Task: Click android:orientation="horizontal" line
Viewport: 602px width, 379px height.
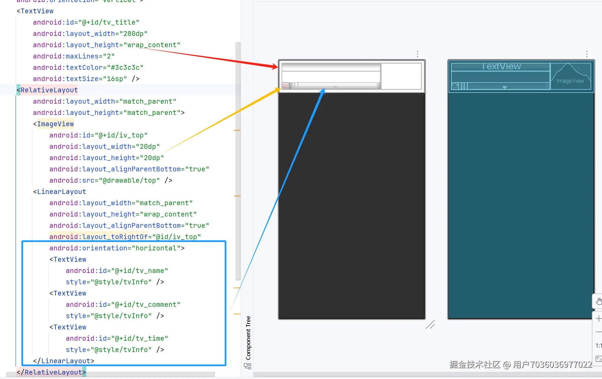Action: (x=117, y=248)
